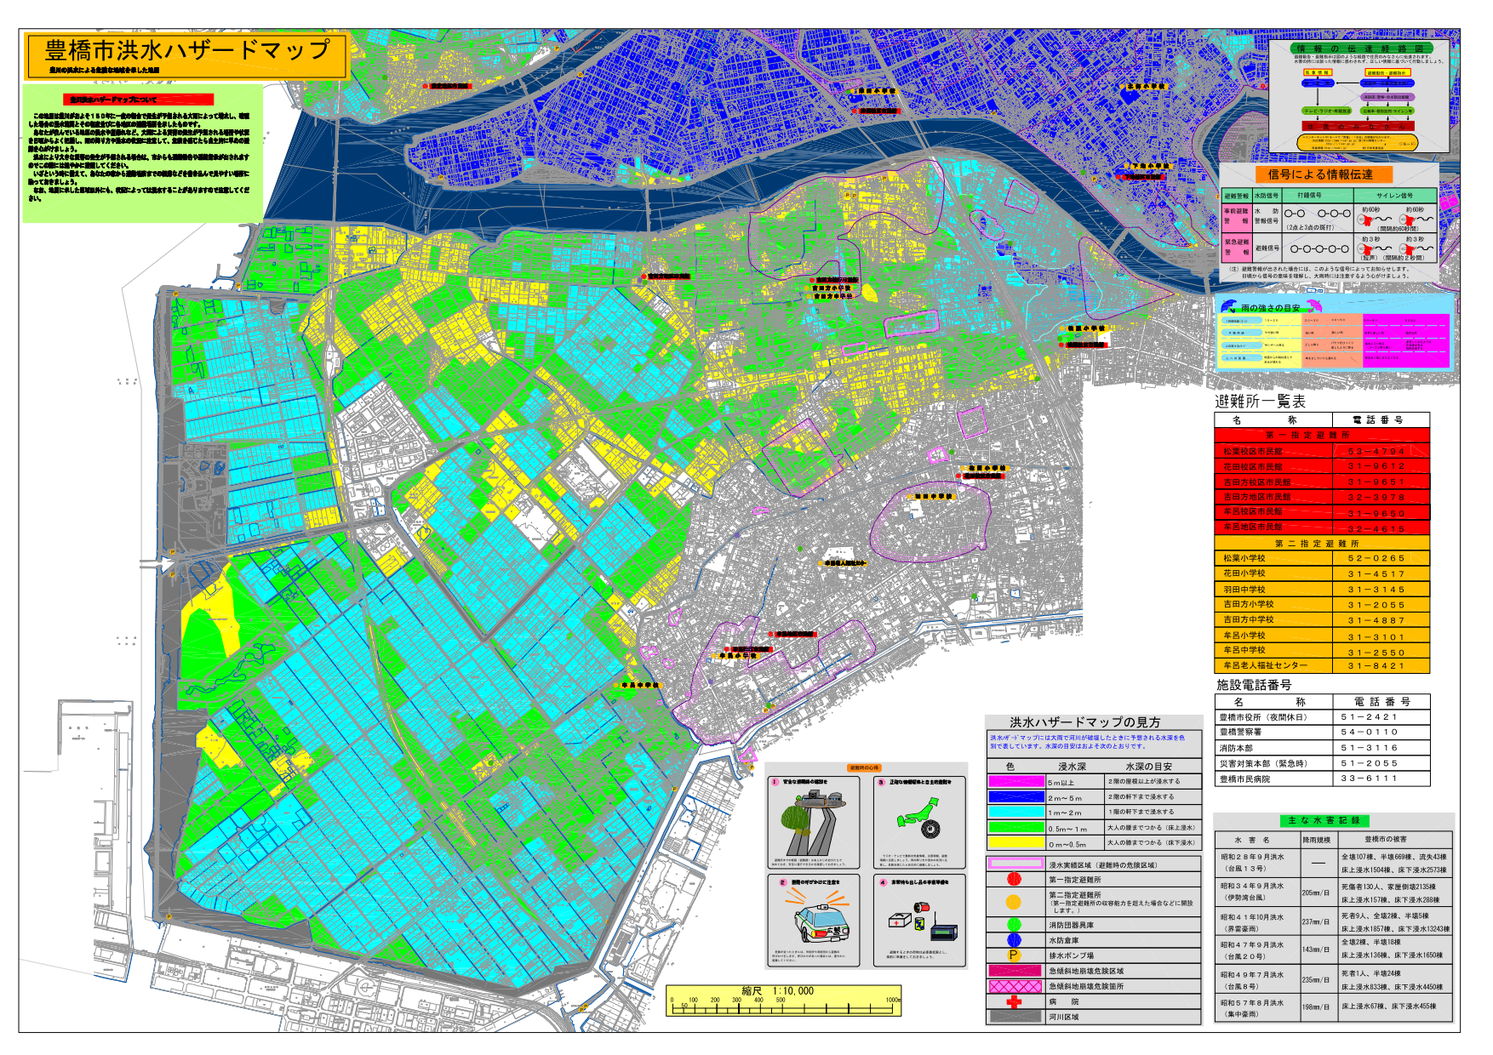This screenshot has height=1055, width=1493.
Task: Pick the green 0.5m~1m depth swatch
Action: 1015,827
